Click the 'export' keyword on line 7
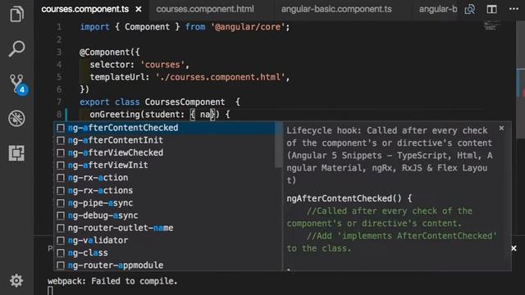Viewport: 525px width, 295px height. [x=94, y=102]
